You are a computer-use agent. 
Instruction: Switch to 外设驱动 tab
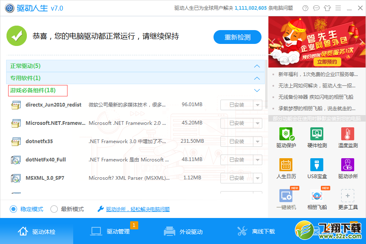point(183,231)
